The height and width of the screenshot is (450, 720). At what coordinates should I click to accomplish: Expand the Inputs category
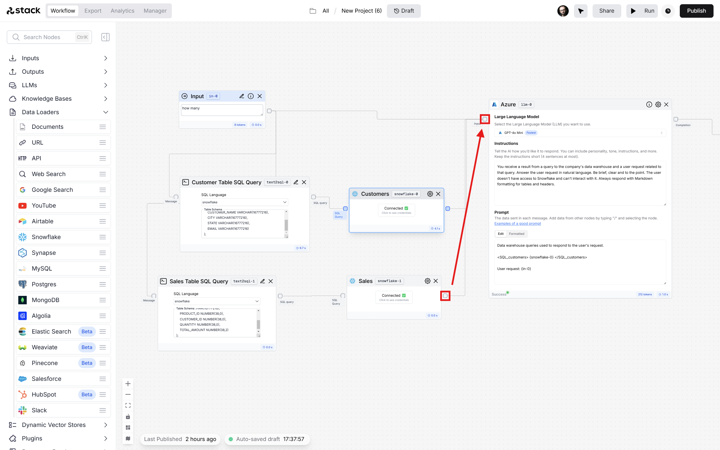click(58, 58)
